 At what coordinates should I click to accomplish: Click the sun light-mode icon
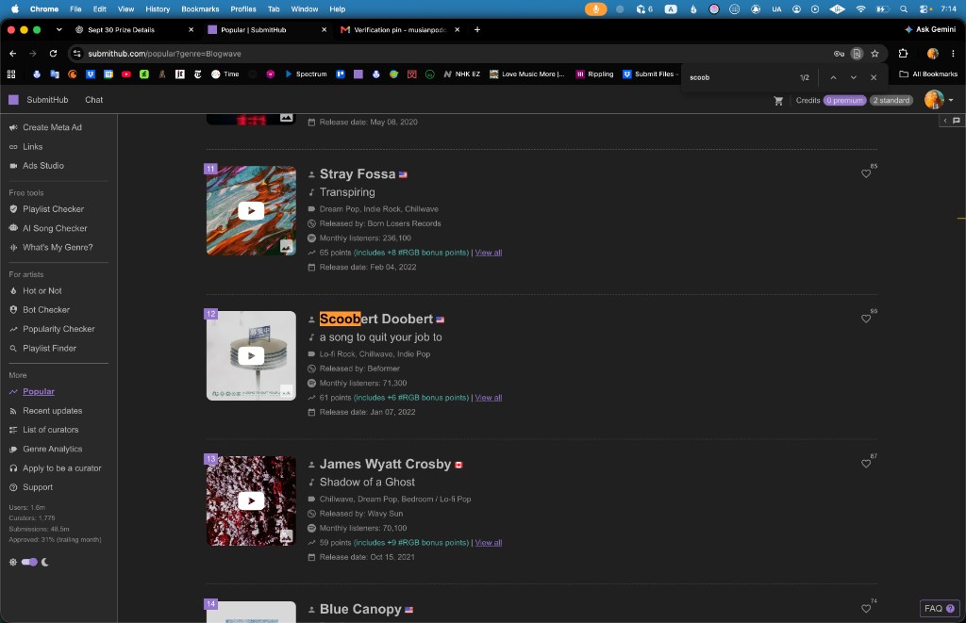(x=13, y=562)
